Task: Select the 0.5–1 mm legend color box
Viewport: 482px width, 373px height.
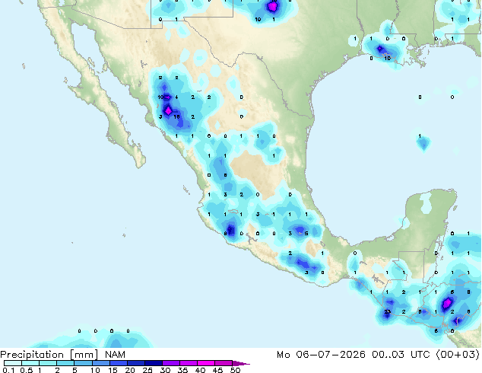Action: coord(30,363)
